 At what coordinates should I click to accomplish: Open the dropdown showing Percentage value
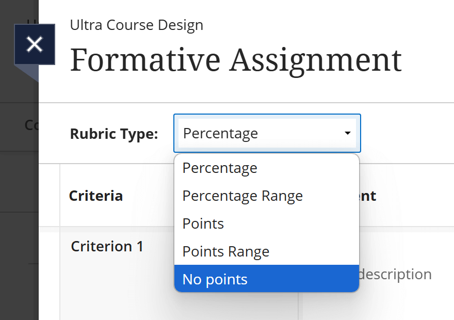click(267, 133)
